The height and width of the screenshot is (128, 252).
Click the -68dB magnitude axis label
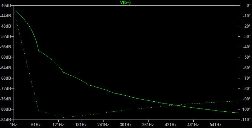point(5,78)
